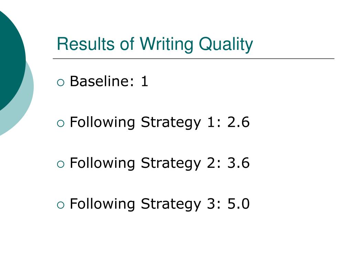Click the word 'Results' in the heading
Image resolution: width=352 pixels, height=264 pixels.
tap(86, 44)
